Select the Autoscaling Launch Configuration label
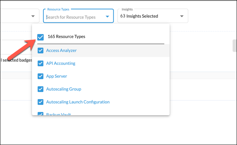237x145 pixels. click(78, 102)
